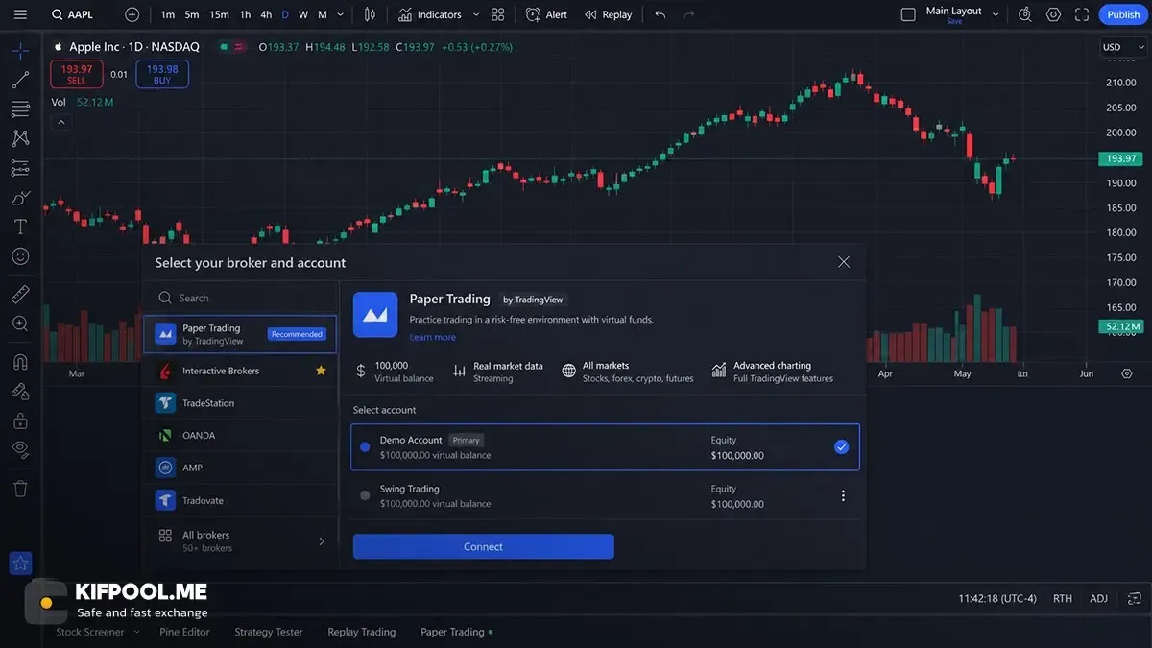The height and width of the screenshot is (648, 1152).
Task: Expand the Main Layout dropdown
Action: (x=995, y=14)
